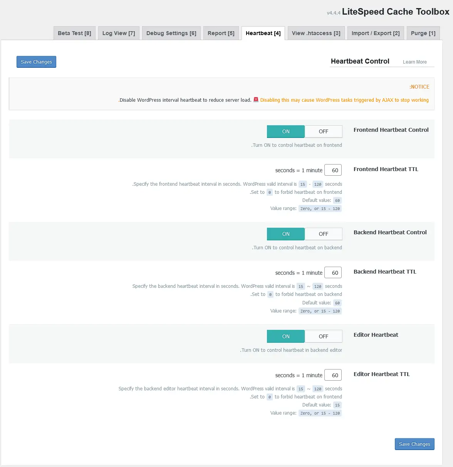Turn OFF Backend Heartbeat Control
The height and width of the screenshot is (467, 453).
pos(324,234)
